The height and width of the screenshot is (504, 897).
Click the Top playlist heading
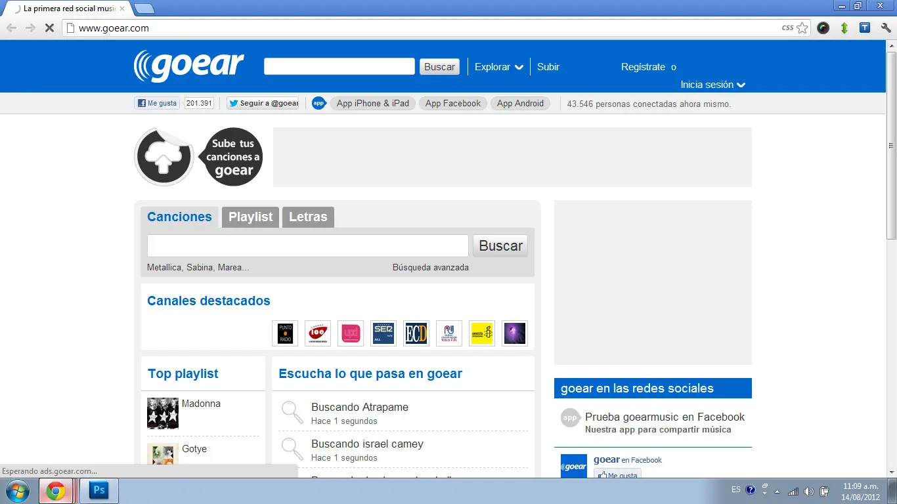click(183, 373)
